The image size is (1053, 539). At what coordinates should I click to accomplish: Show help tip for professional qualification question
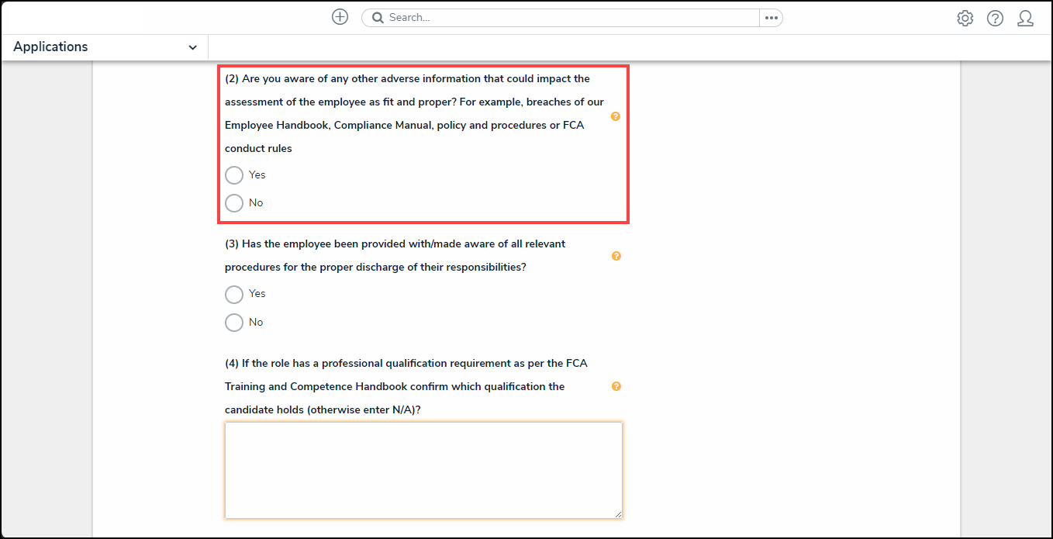616,386
